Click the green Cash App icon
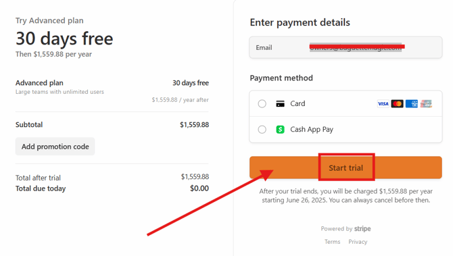The height and width of the screenshot is (256, 453). (x=280, y=129)
